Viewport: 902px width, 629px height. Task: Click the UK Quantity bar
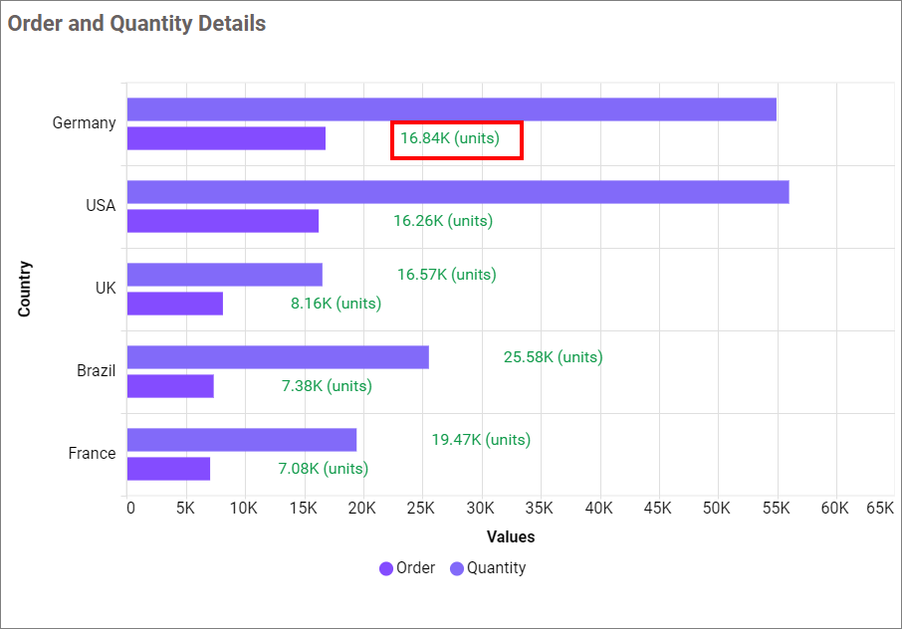pyautogui.click(x=224, y=275)
